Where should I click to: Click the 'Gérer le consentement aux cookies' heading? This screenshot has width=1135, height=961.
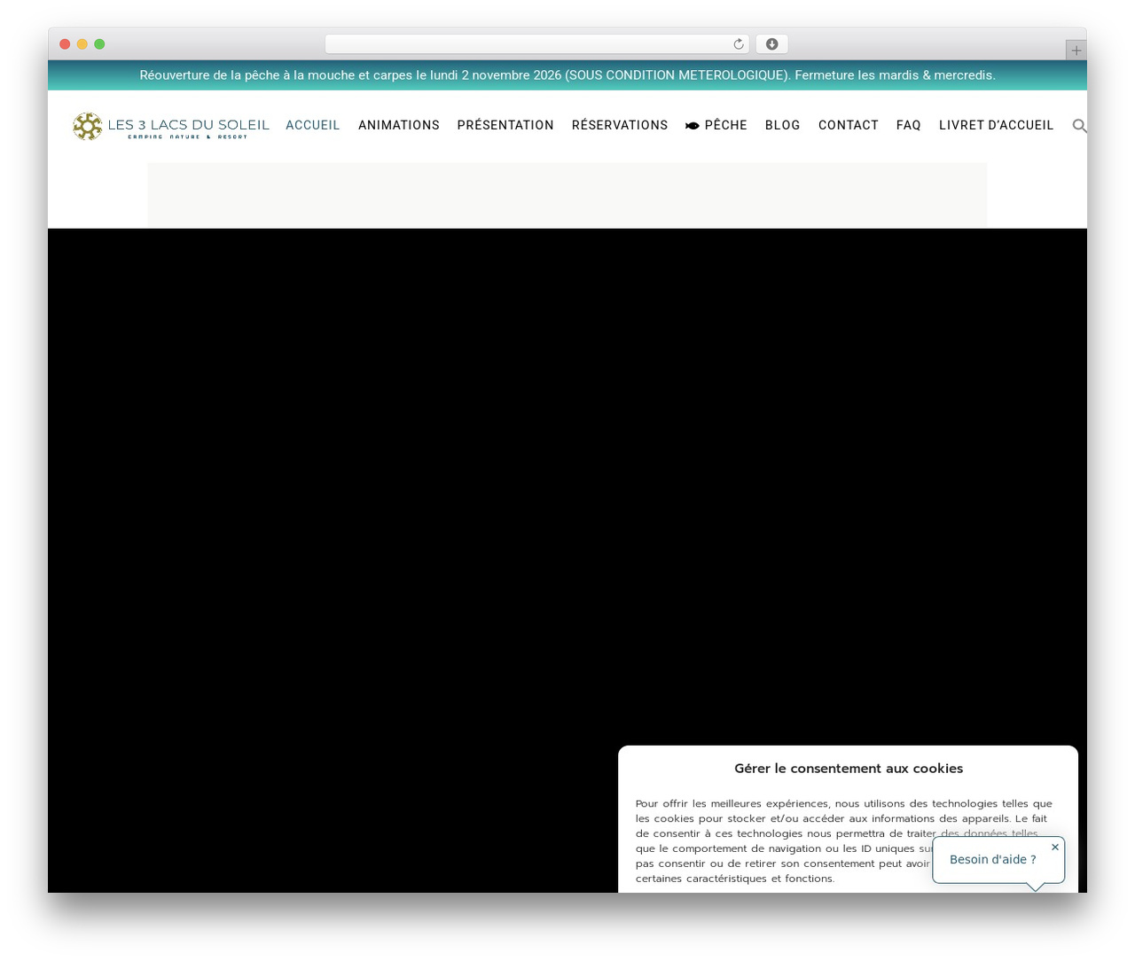click(x=849, y=769)
